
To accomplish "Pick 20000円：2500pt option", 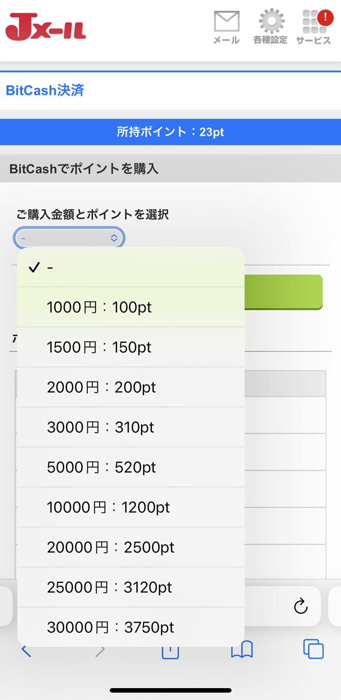I will coord(131,547).
